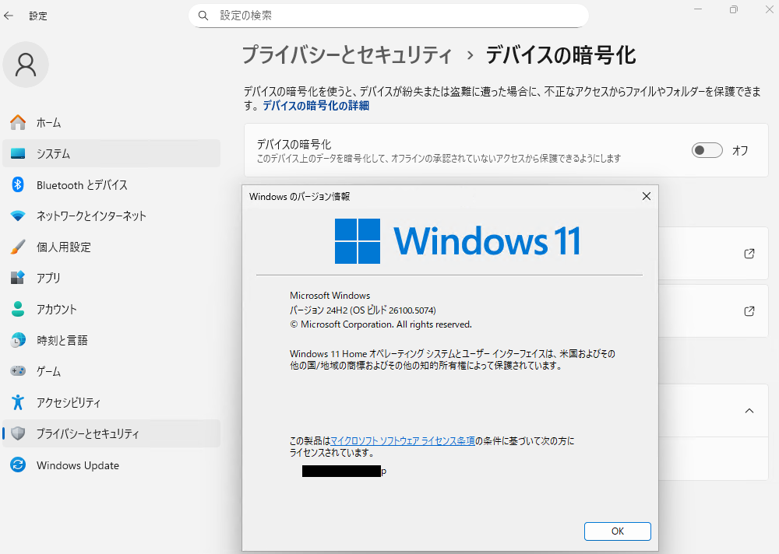Open personalization paintbrush icon
The image size is (779, 554).
pyautogui.click(x=18, y=247)
